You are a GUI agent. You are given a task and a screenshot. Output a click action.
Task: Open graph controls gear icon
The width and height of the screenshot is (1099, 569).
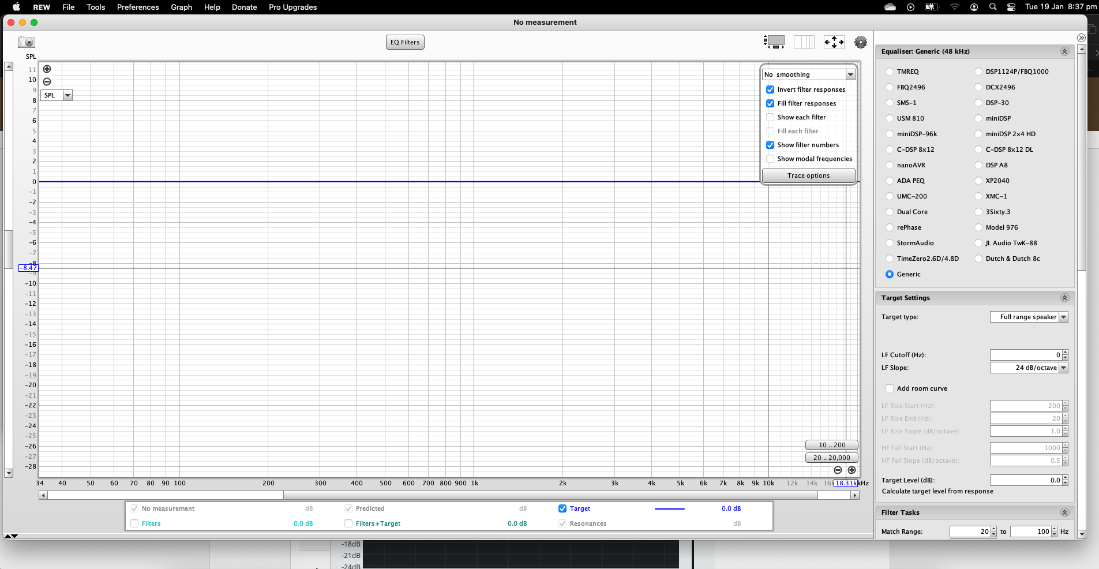(x=861, y=42)
